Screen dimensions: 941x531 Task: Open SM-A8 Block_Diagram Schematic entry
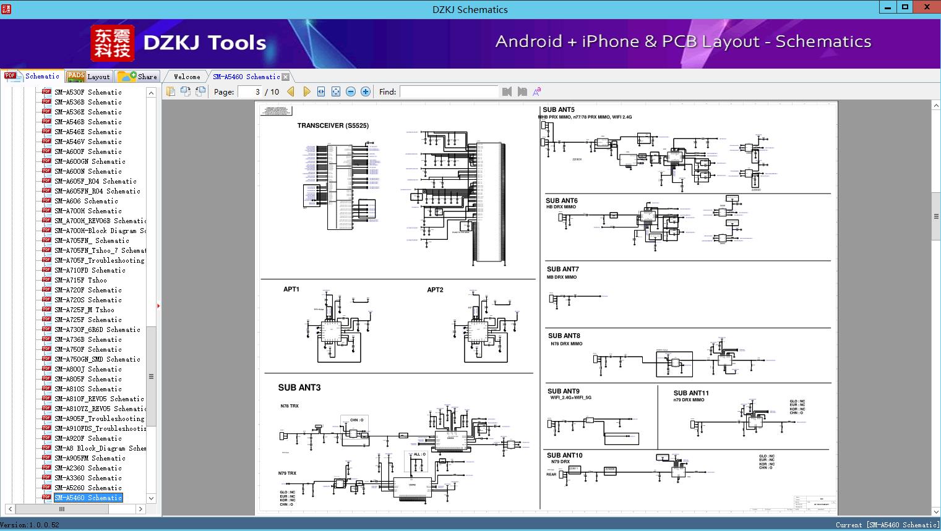click(100, 448)
